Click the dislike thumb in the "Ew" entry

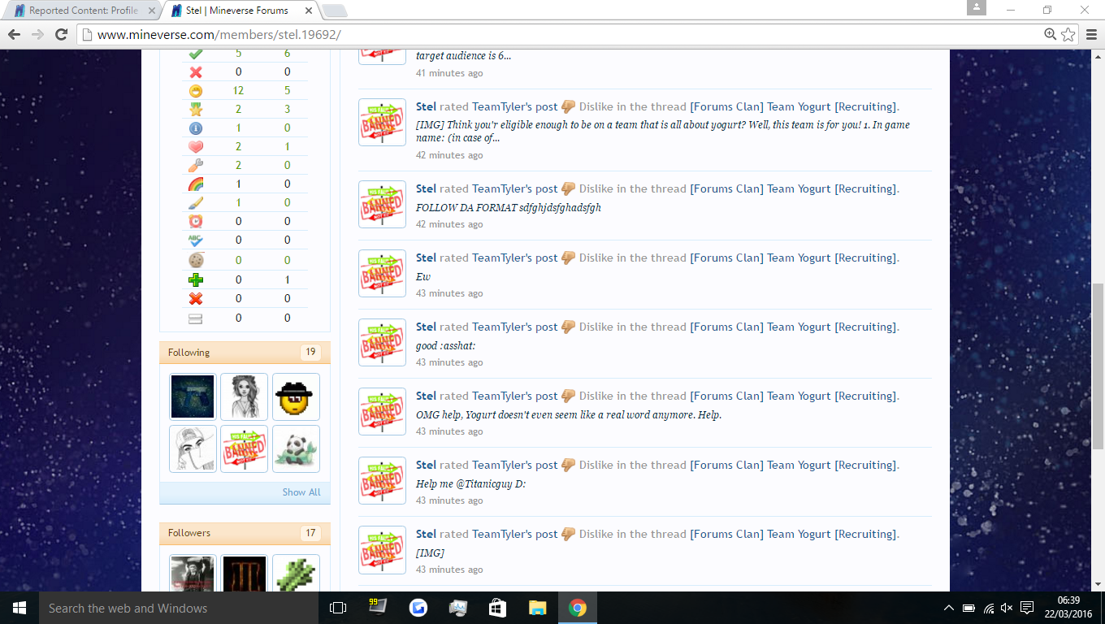[x=569, y=258]
